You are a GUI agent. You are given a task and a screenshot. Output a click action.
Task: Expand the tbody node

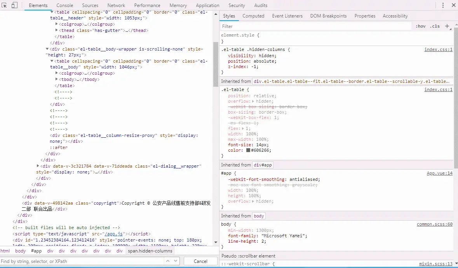pos(57,79)
